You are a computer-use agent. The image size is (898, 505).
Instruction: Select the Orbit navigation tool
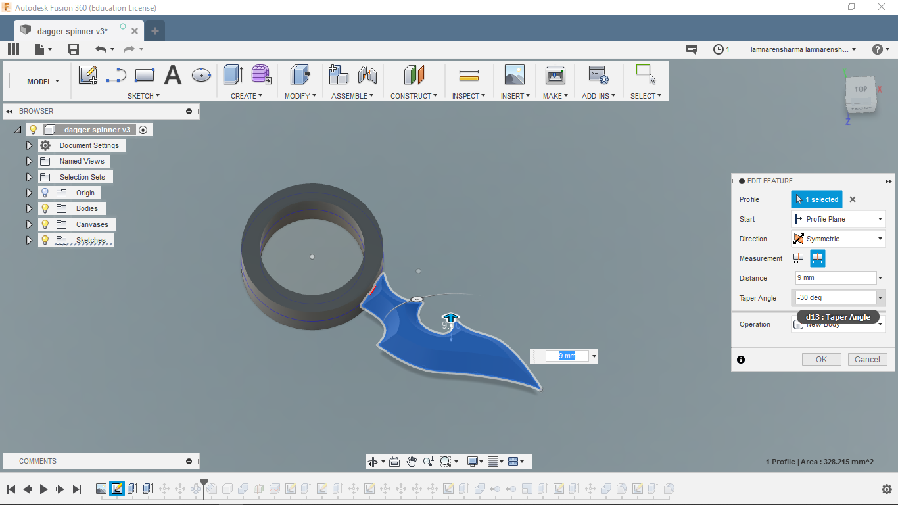click(x=373, y=462)
